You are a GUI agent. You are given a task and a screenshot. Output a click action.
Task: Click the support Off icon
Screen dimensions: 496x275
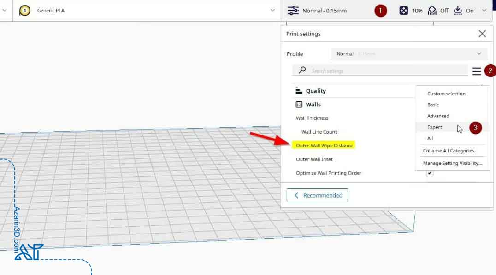point(432,11)
